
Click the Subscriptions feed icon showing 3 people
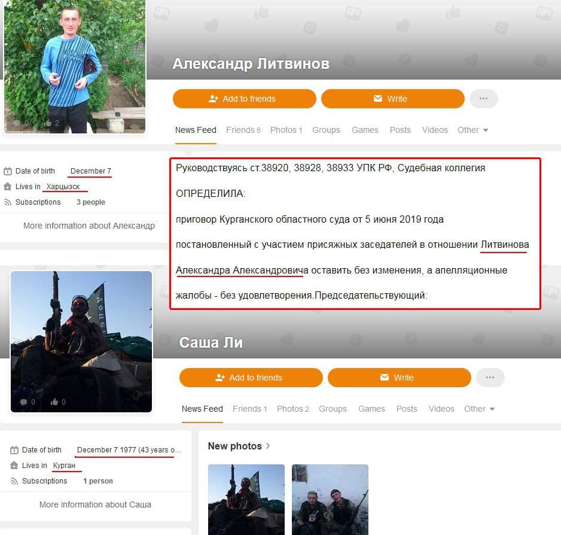[x=8, y=202]
